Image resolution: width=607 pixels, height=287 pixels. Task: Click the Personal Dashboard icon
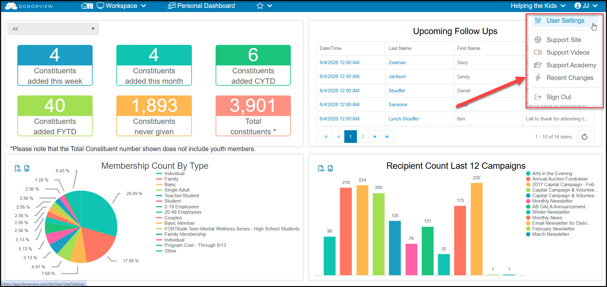pos(171,6)
